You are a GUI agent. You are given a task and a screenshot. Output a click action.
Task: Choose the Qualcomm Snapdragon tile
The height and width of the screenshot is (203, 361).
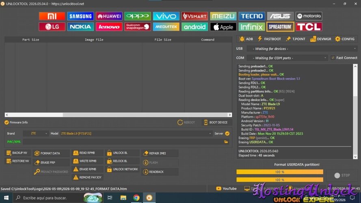pos(137,27)
